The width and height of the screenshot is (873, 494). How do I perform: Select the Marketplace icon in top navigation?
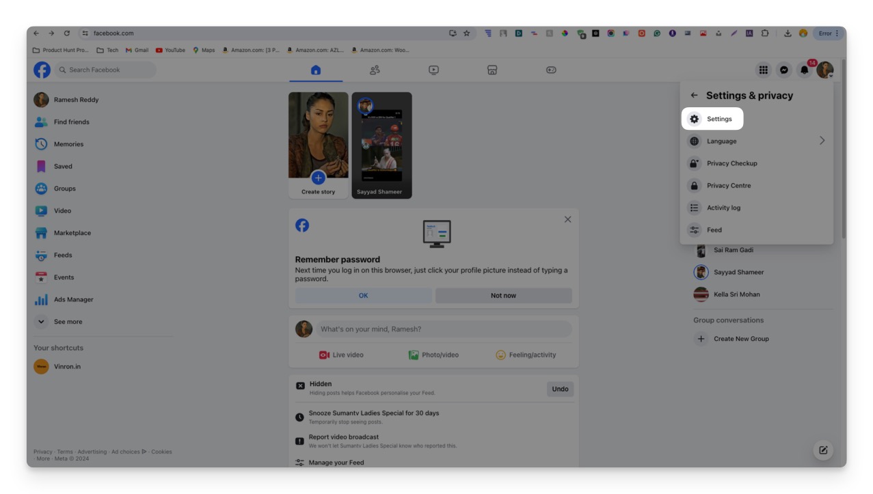coord(492,69)
